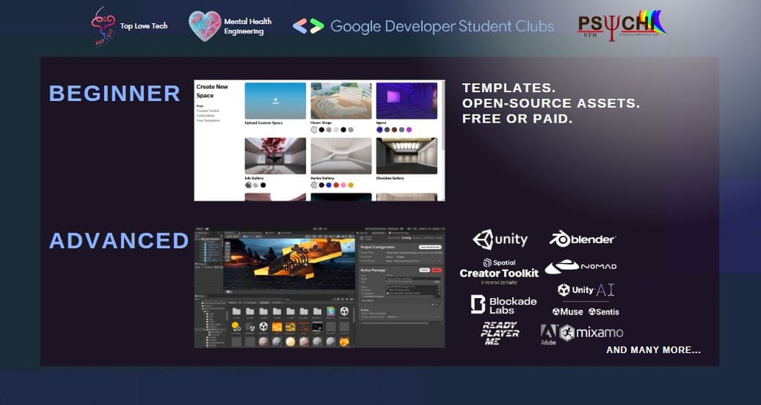Select the Free category in Create New Space

pos(199,106)
